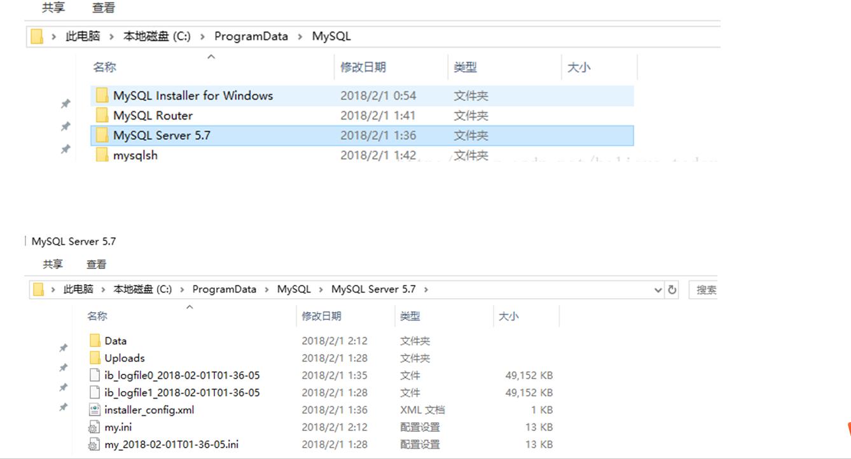851x459 pixels.
Task: Click the 13 KB size of my.ini
Action: coord(539,427)
